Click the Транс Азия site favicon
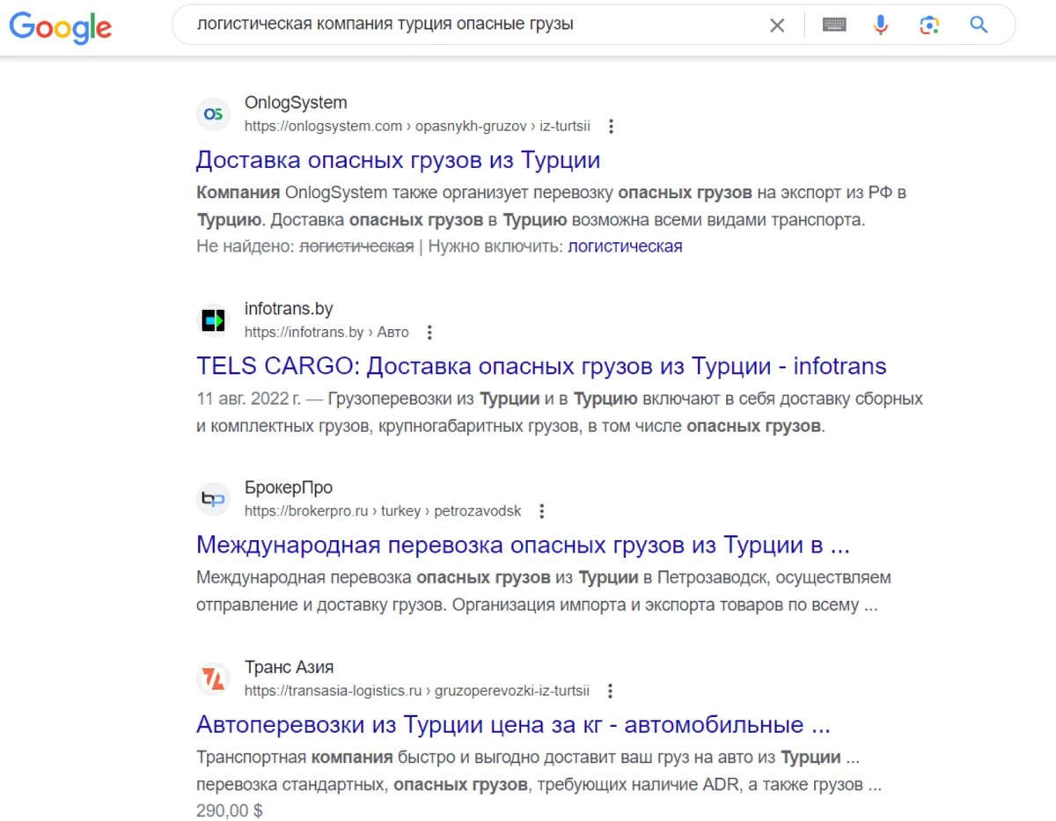 [213, 678]
